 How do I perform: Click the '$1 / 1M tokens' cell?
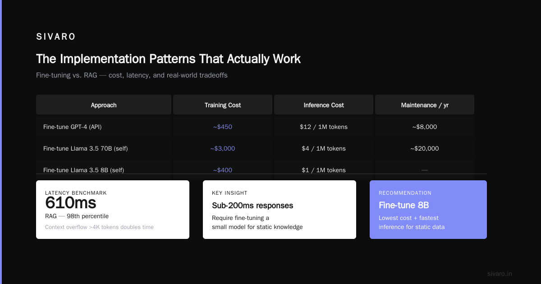pyautogui.click(x=324, y=170)
